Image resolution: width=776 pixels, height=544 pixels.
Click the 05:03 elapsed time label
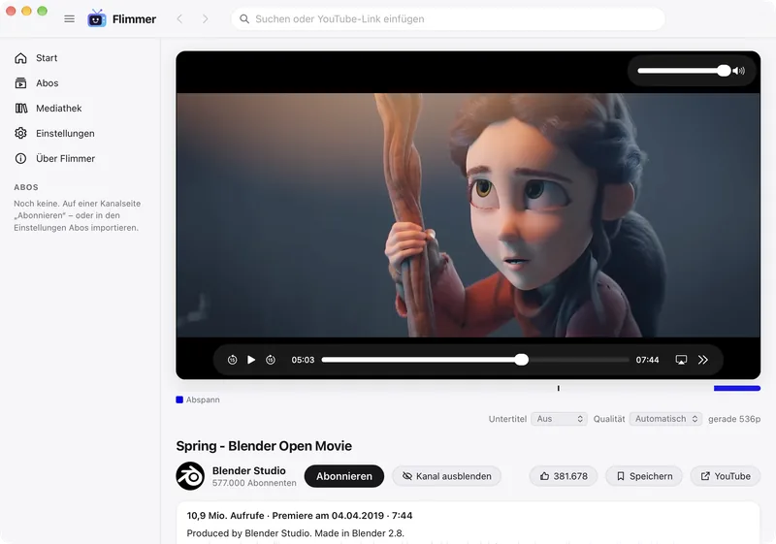(303, 360)
